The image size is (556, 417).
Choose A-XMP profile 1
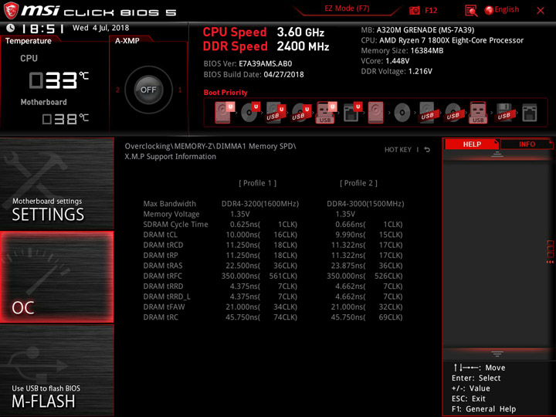click(x=180, y=90)
